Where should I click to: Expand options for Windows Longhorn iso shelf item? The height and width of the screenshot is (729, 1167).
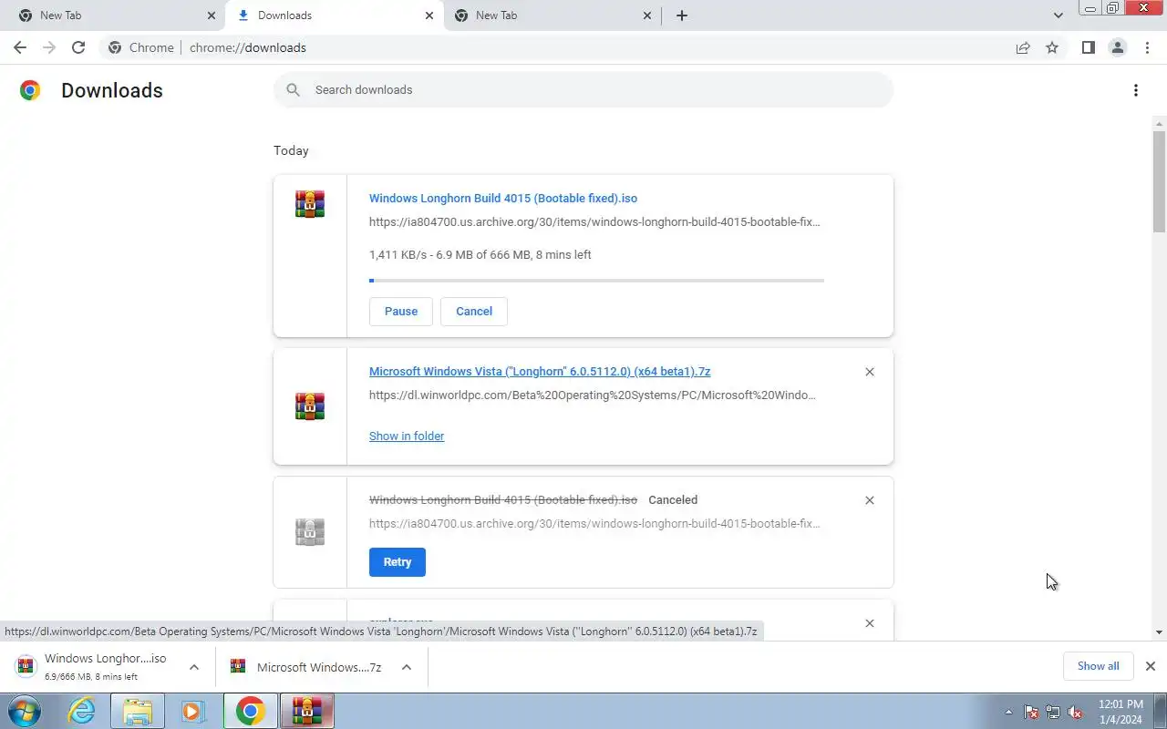pos(194,667)
